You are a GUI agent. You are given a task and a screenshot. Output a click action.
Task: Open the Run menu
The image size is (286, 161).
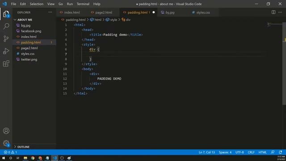[x=70, y=4]
